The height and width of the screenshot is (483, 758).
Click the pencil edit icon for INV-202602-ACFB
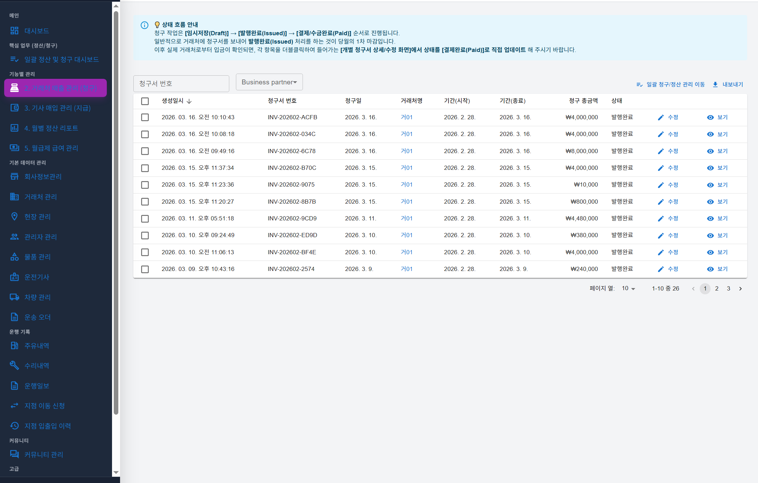point(661,118)
